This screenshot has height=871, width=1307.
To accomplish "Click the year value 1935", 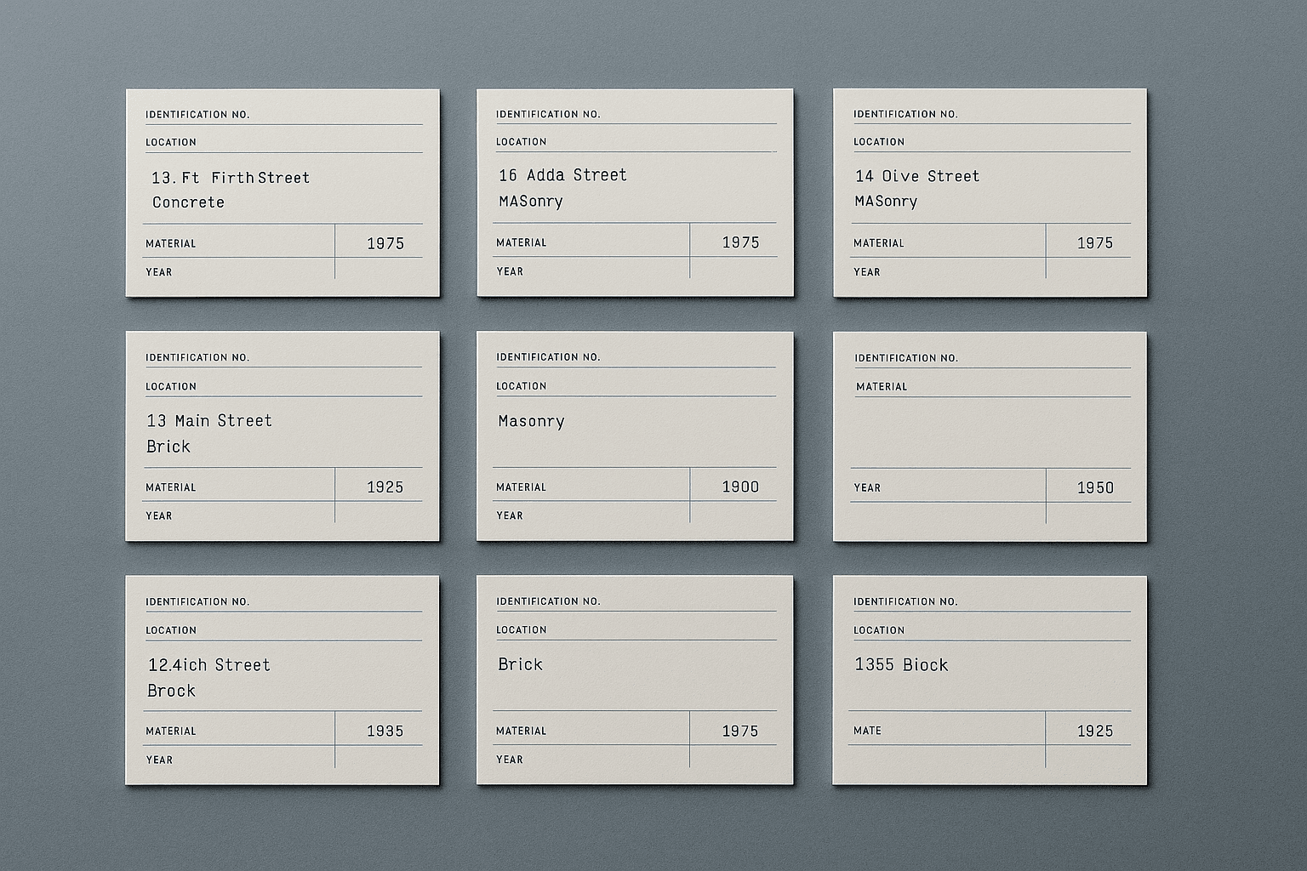I will click(x=385, y=731).
